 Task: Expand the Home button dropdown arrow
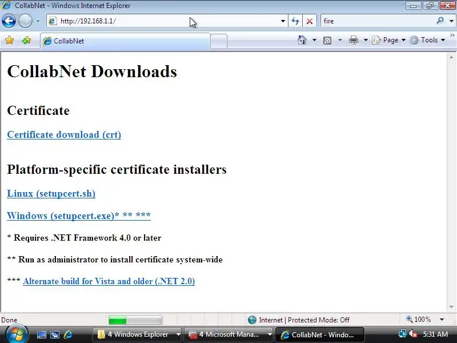tap(314, 40)
